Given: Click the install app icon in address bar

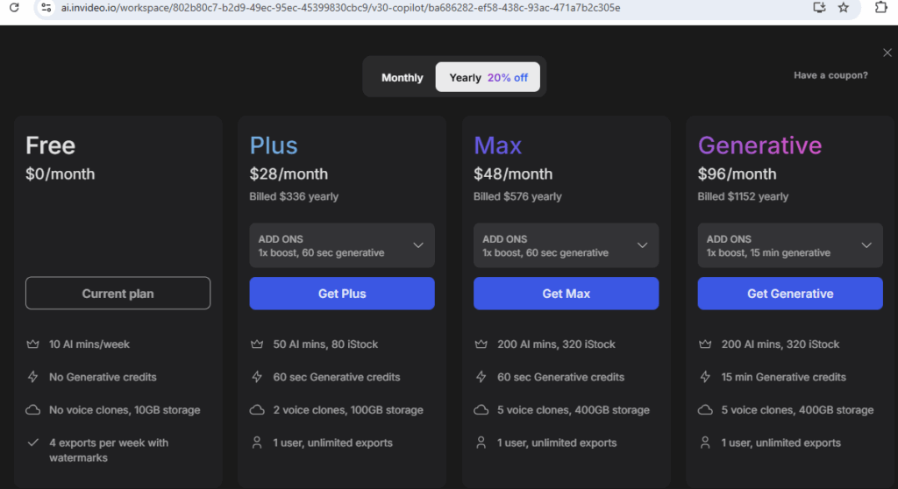Looking at the screenshot, I should tap(820, 7).
